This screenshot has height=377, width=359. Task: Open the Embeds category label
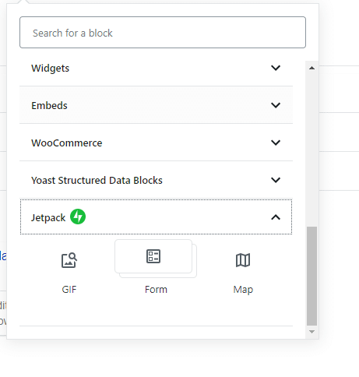49,106
